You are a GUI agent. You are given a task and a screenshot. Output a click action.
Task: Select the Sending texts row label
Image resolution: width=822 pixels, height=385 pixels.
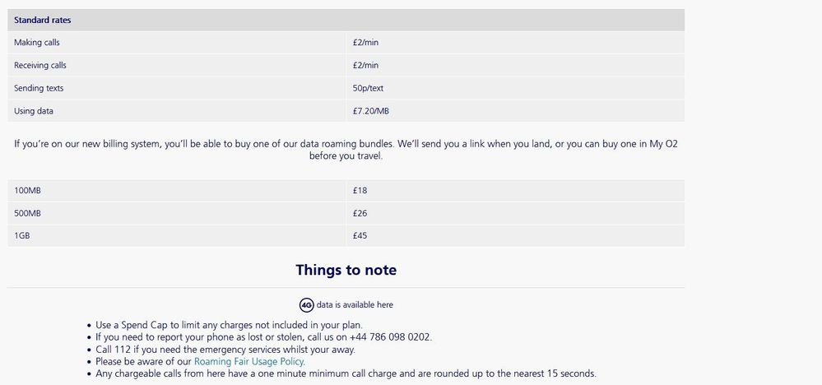(39, 88)
